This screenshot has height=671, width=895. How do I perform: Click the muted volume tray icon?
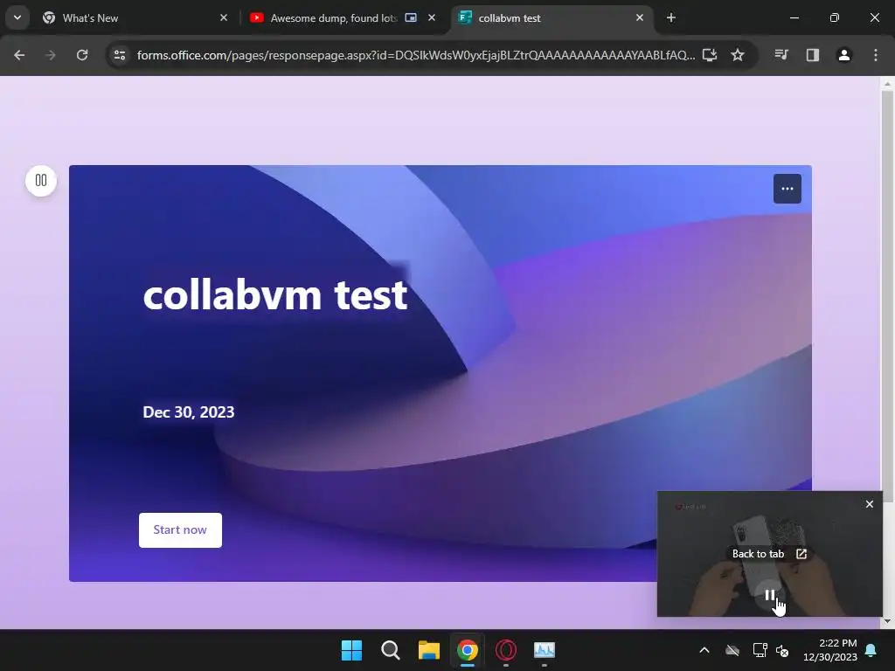point(782,650)
